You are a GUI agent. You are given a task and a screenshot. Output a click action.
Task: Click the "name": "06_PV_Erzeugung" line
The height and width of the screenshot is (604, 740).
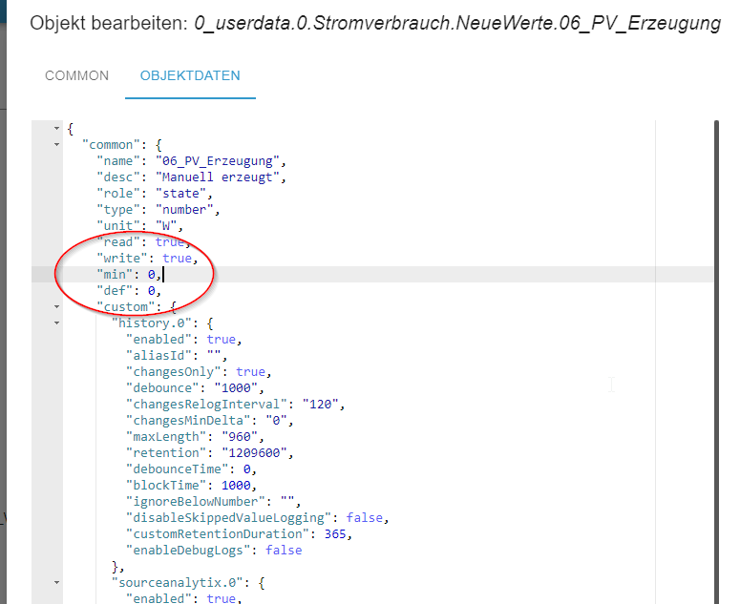(x=191, y=161)
